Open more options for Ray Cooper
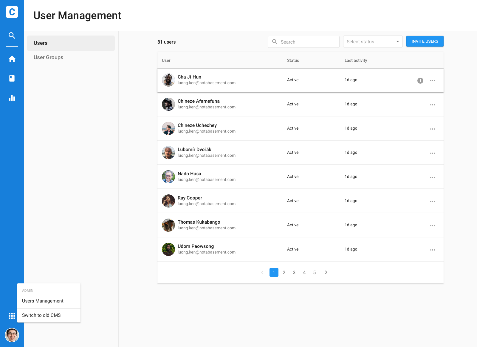Image resolution: width=477 pixels, height=347 pixels. click(432, 202)
